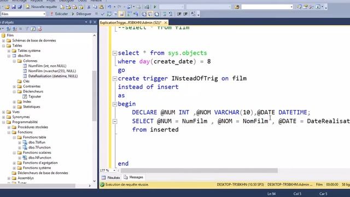This screenshot has height=197, width=350.
Task: Click Exécuter to run the query
Action: pos(59,14)
